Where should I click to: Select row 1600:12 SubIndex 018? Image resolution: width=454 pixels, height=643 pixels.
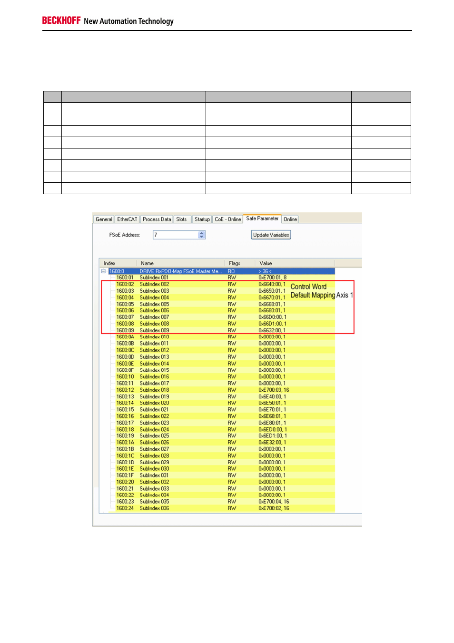point(154,390)
